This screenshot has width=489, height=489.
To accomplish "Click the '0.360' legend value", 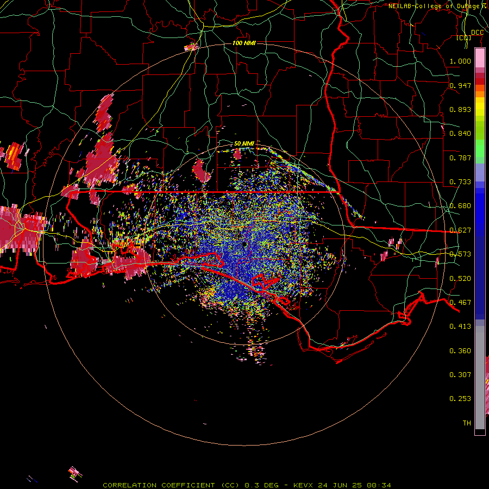I will 460,351.
